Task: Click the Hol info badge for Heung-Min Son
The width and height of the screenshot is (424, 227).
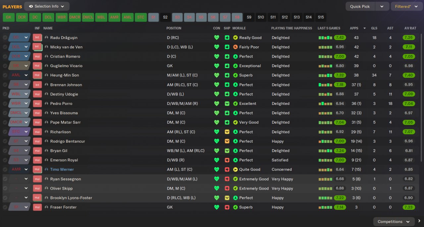Action: point(37,75)
